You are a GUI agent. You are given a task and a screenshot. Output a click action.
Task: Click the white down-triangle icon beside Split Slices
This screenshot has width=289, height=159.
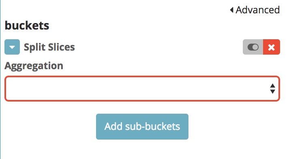[12, 47]
